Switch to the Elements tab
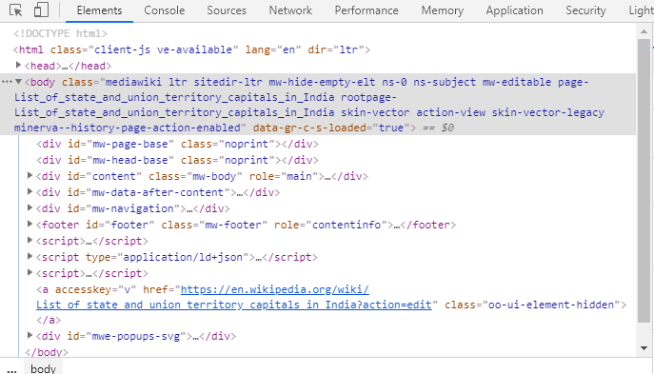Screen dimensions: 654x374 pyautogui.click(x=99, y=10)
